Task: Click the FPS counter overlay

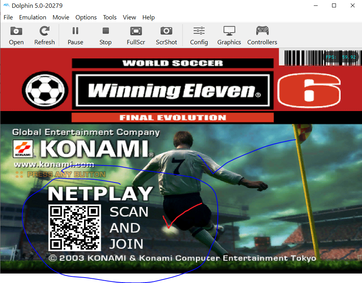Action: (x=341, y=57)
